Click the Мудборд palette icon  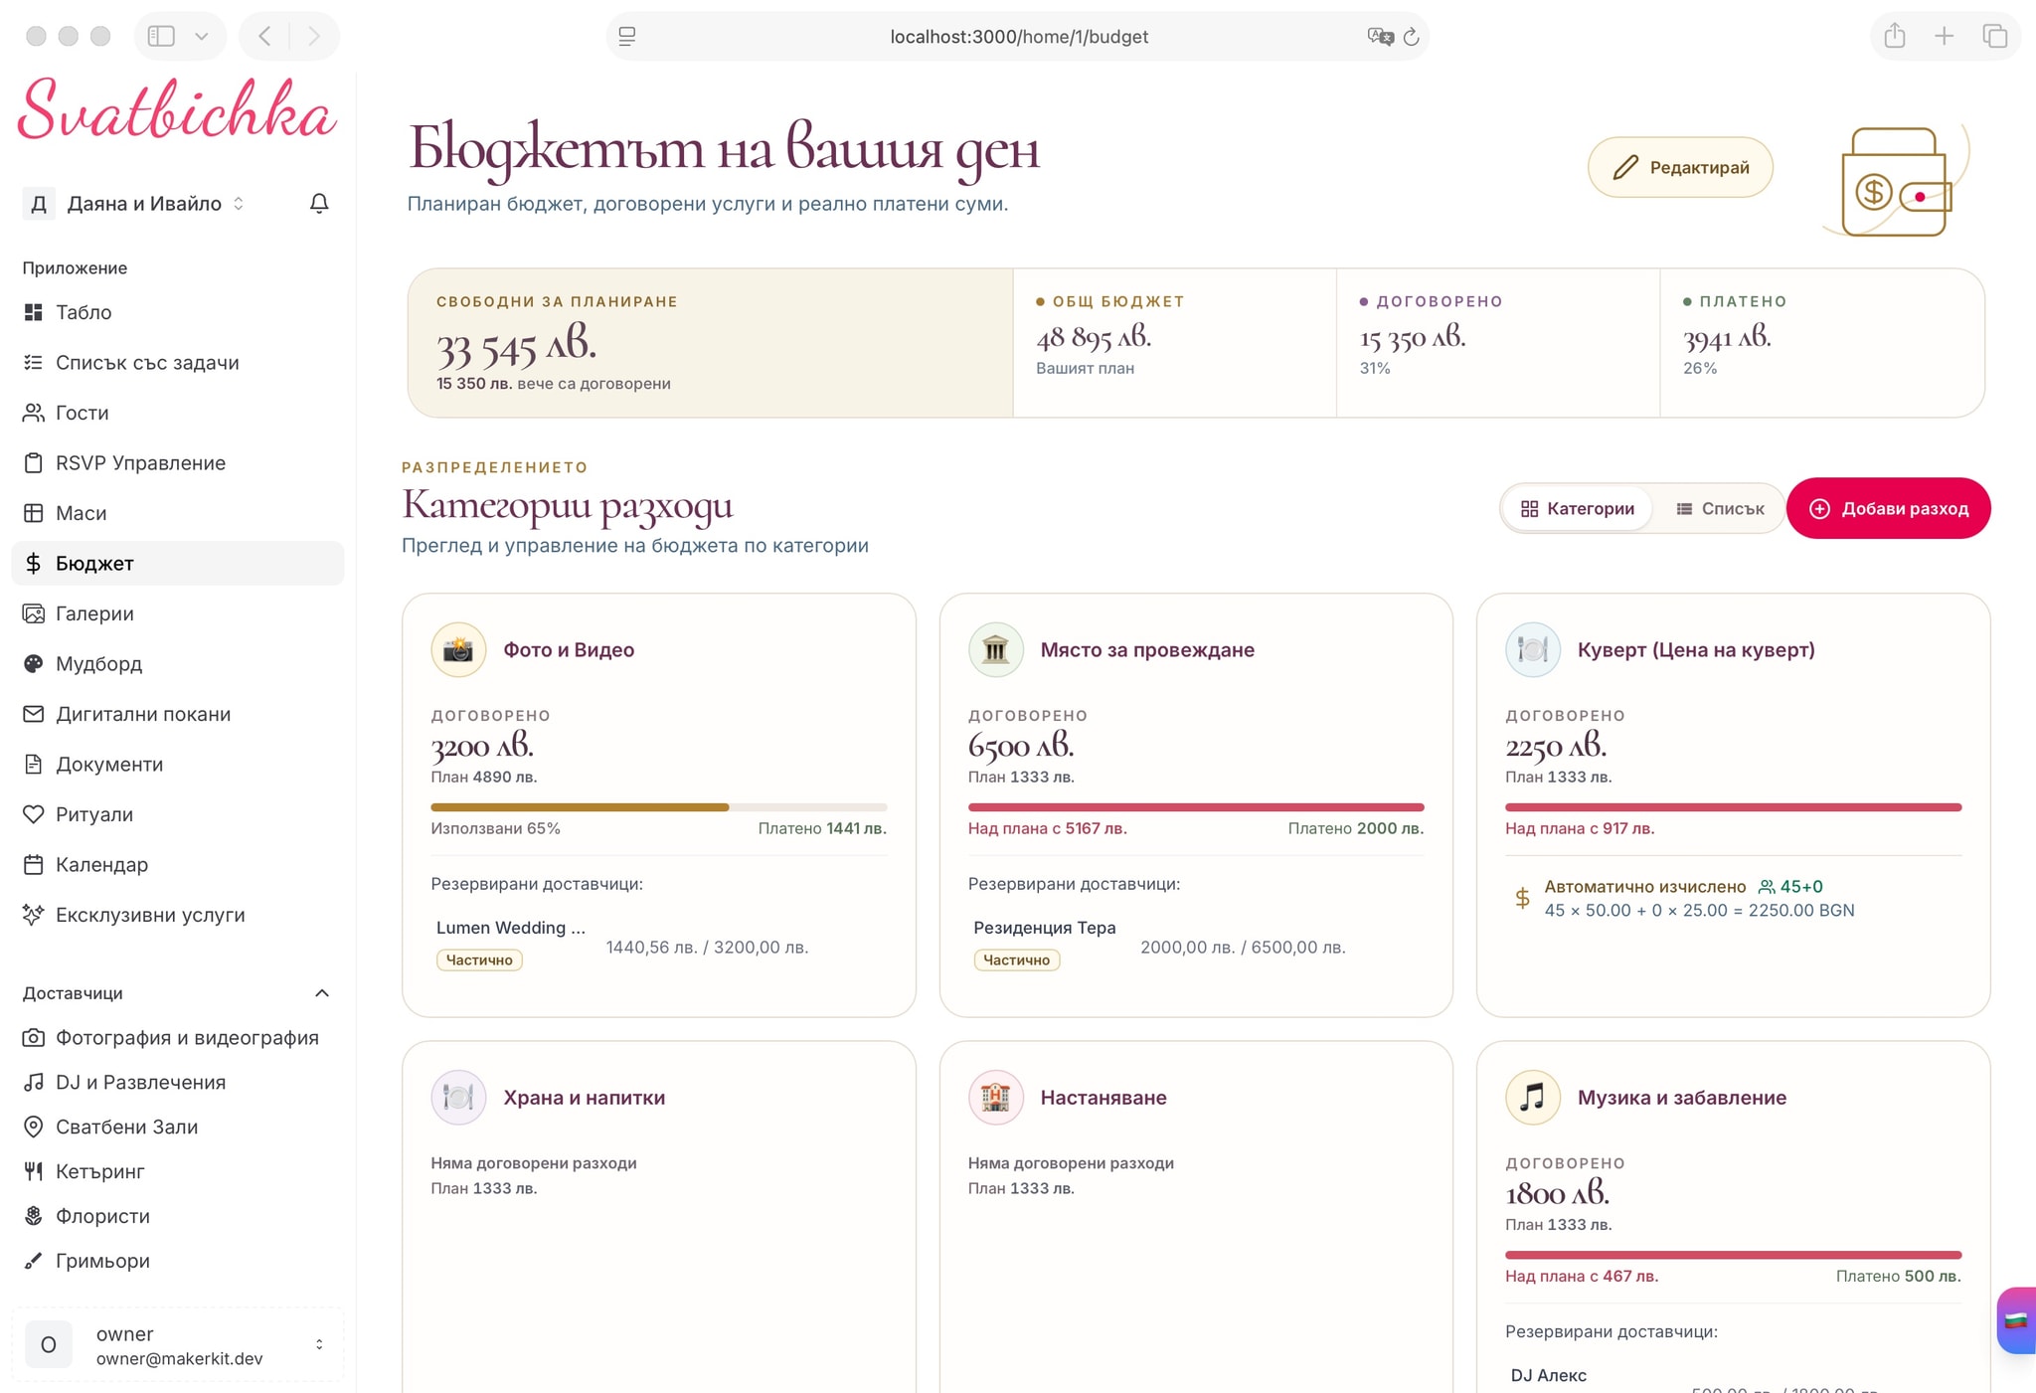coord(34,663)
